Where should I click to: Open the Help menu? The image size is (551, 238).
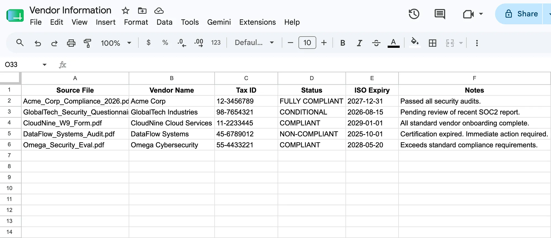click(292, 22)
